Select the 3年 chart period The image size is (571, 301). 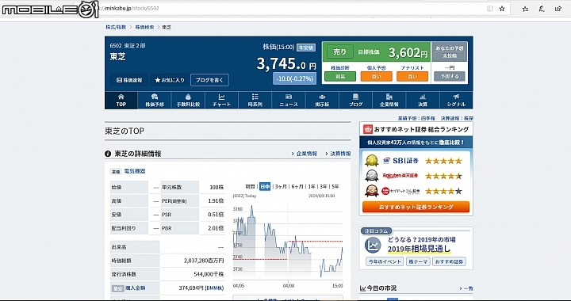click(324, 186)
